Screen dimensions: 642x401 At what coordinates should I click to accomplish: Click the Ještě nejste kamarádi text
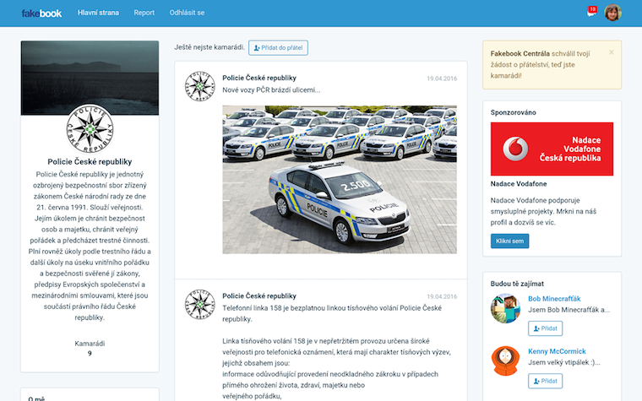209,47
